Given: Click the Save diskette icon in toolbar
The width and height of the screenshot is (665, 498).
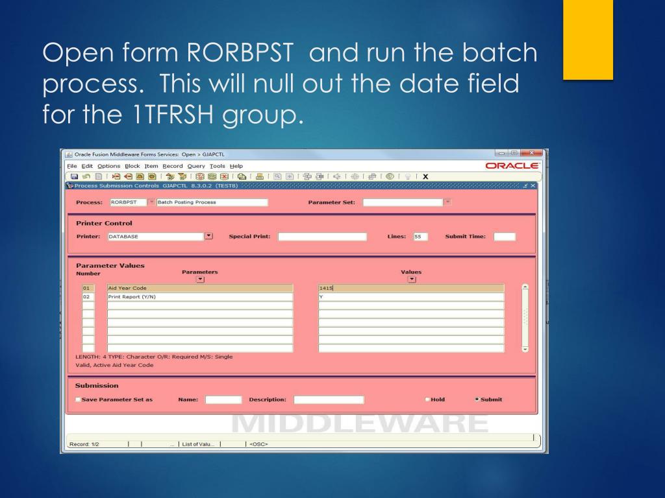Looking at the screenshot, I should click(74, 176).
